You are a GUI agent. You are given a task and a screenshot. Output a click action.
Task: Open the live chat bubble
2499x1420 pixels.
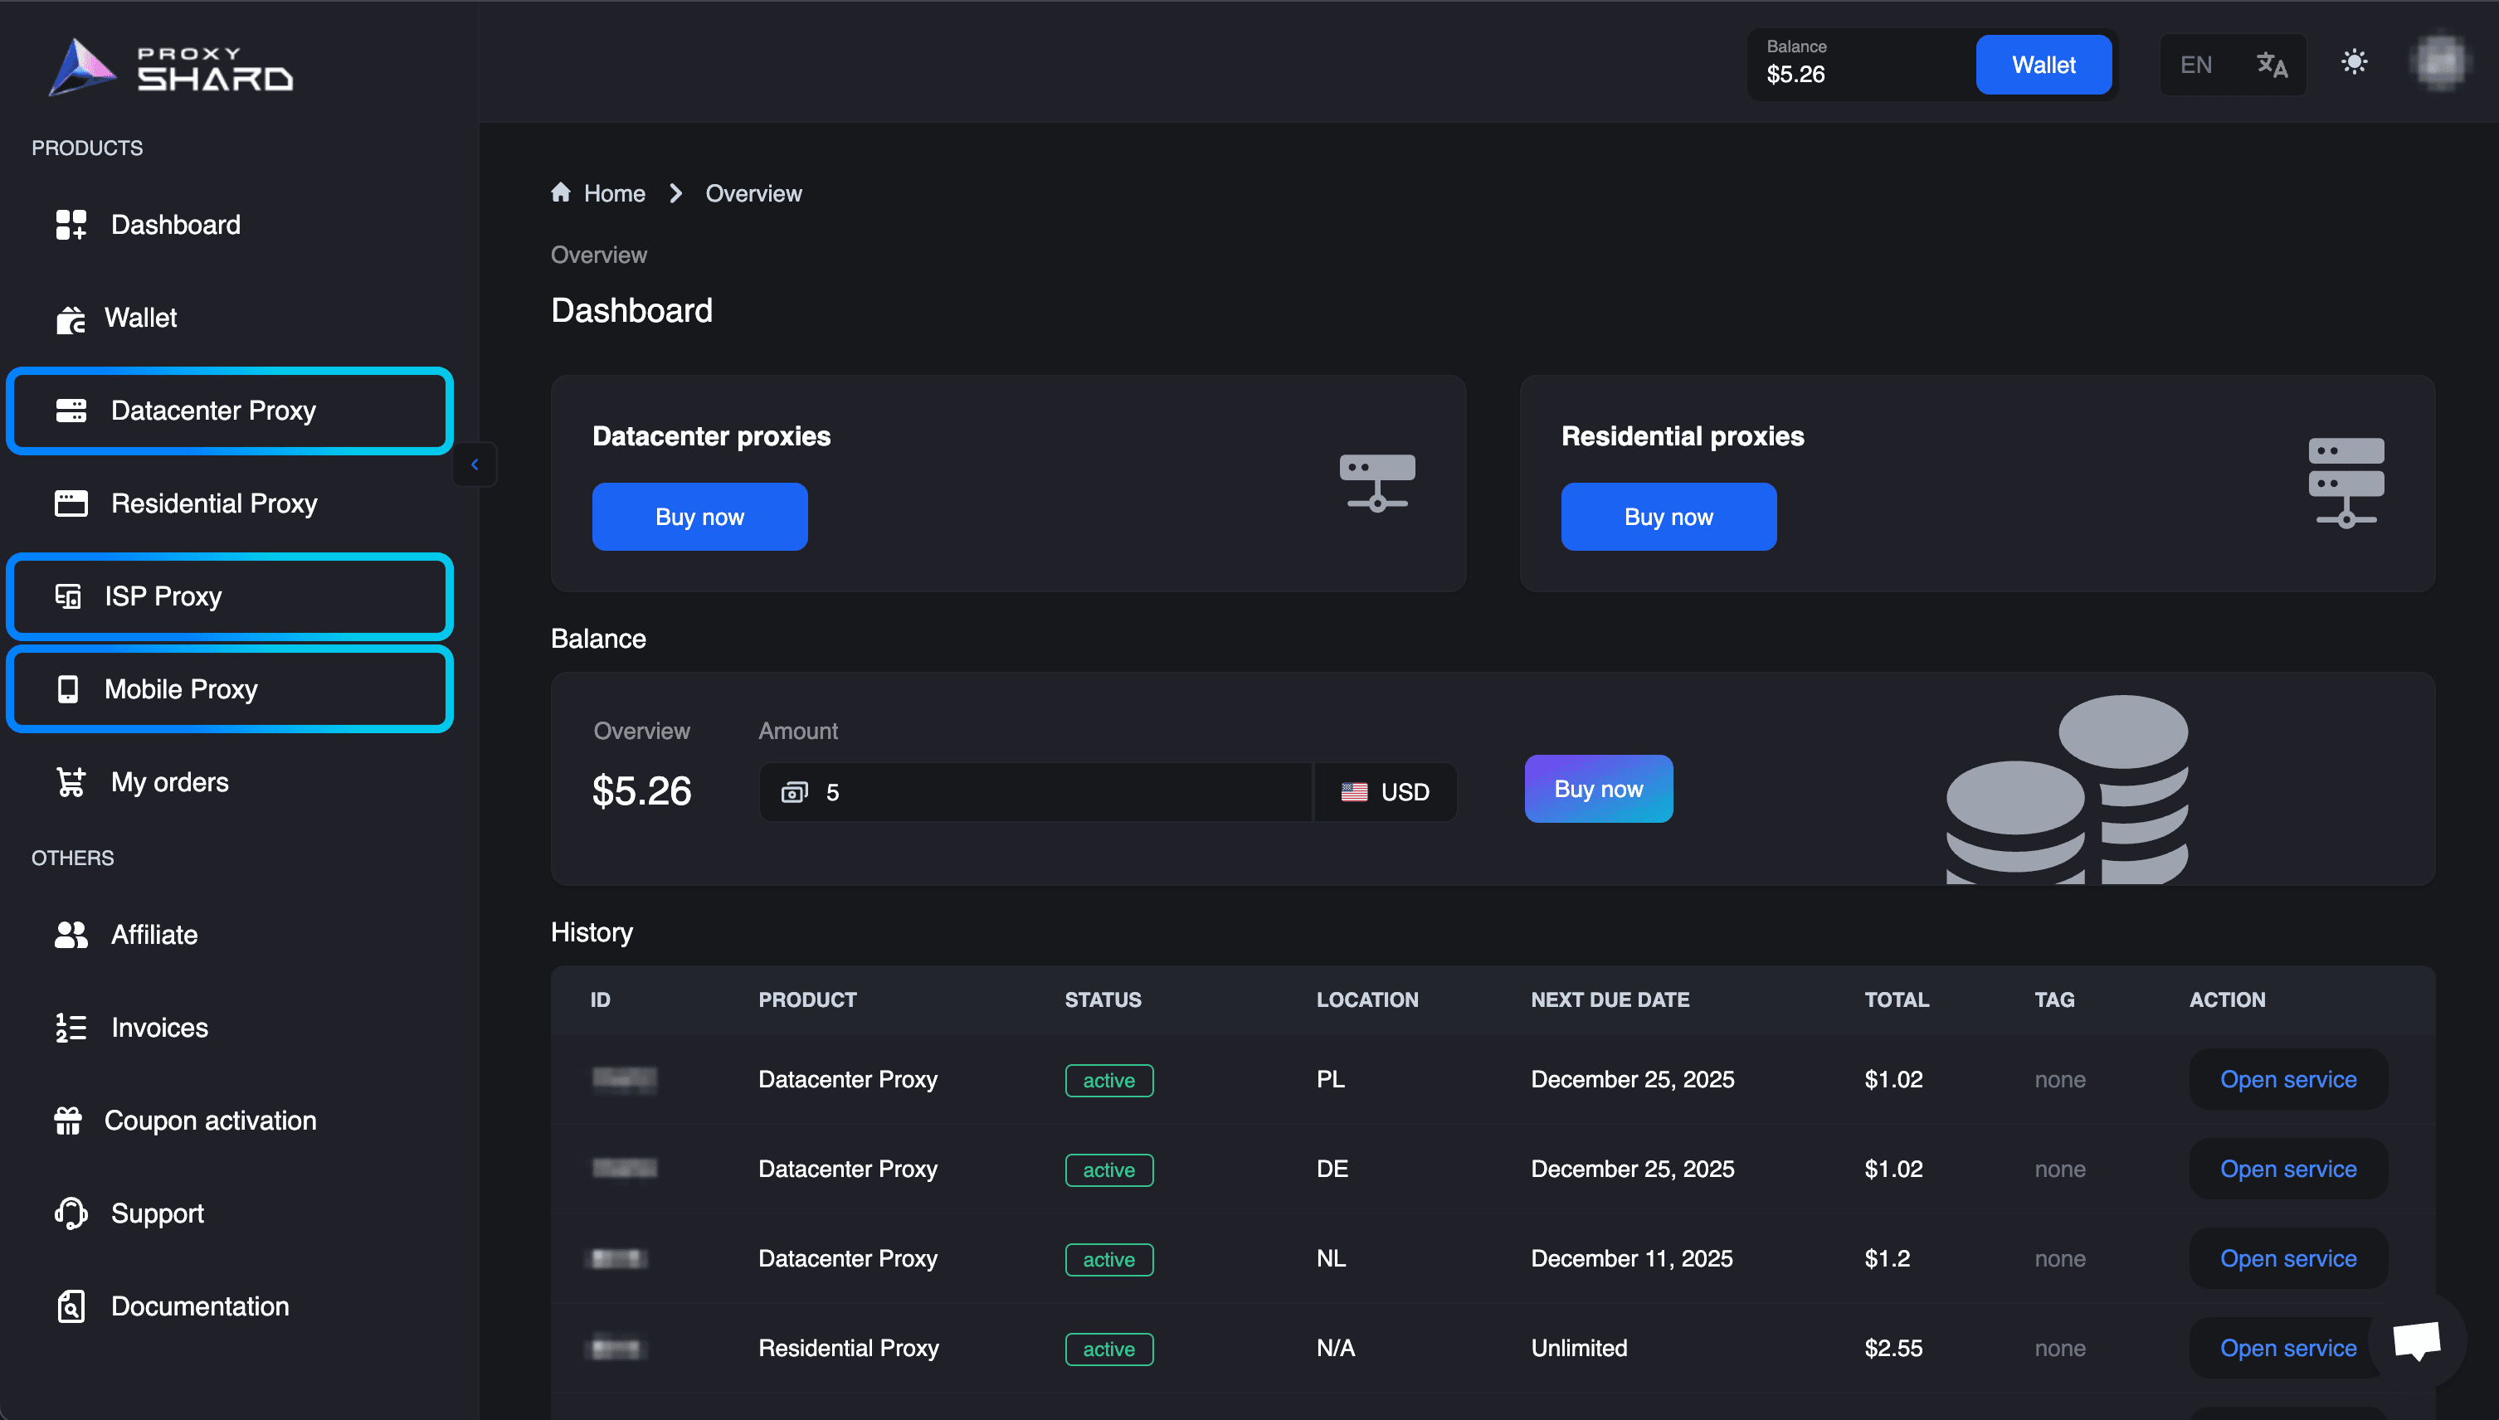(2416, 1341)
